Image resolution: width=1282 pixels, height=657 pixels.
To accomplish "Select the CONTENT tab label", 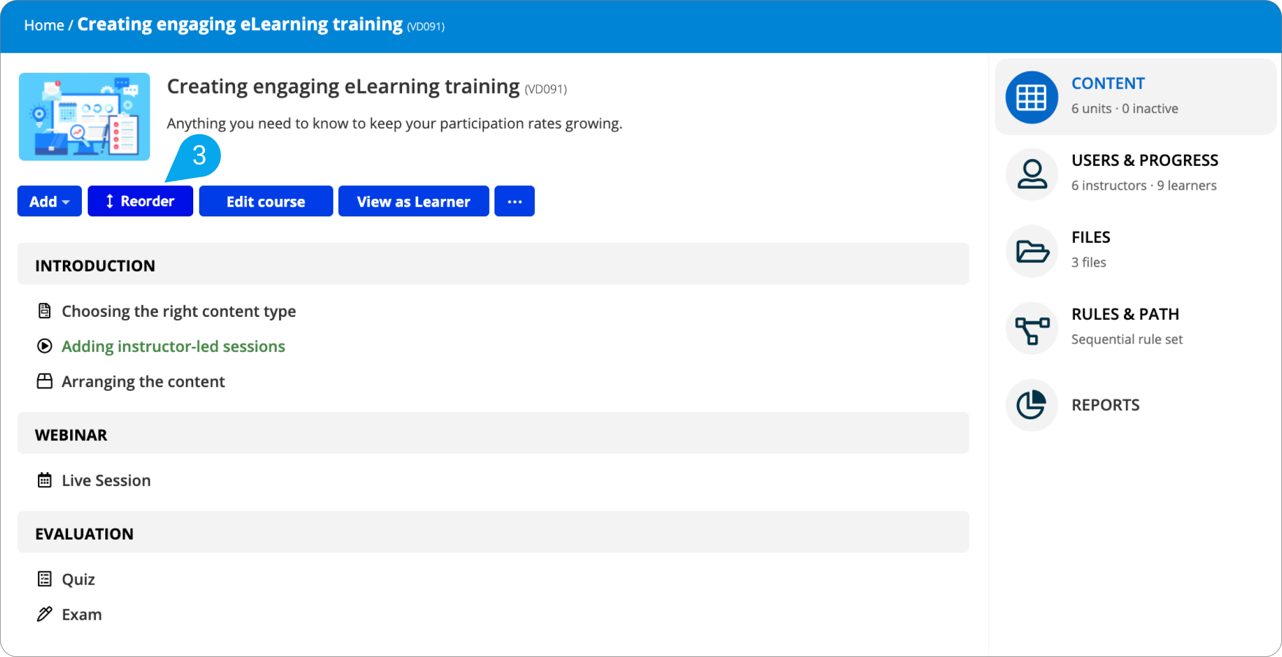I will pos(1108,84).
